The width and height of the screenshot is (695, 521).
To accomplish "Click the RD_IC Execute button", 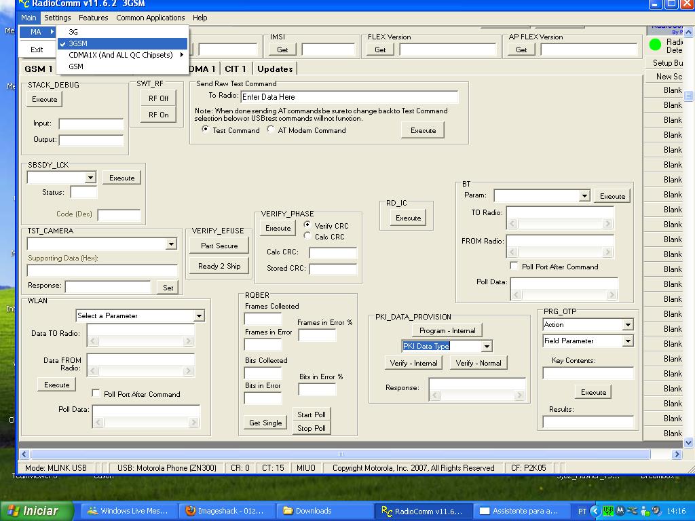I will (408, 218).
